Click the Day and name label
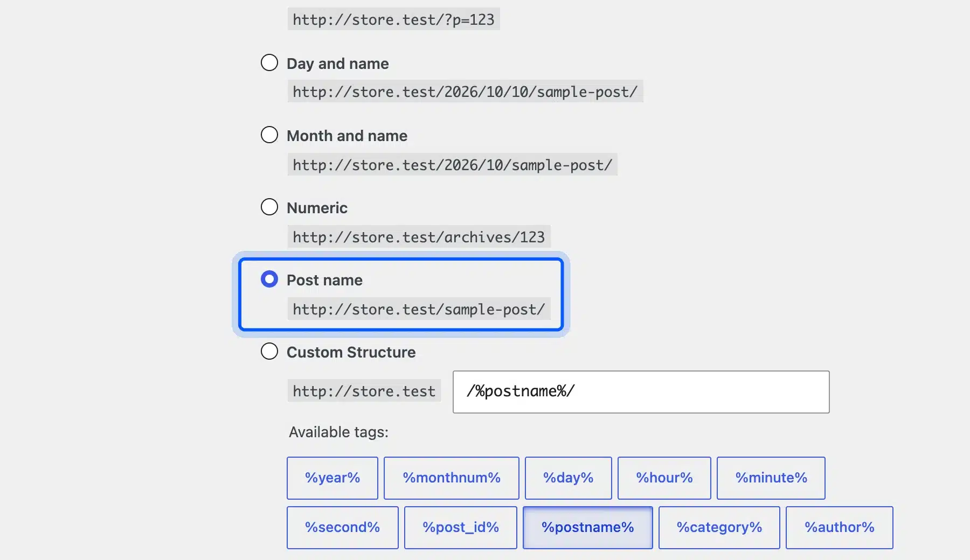 click(338, 64)
